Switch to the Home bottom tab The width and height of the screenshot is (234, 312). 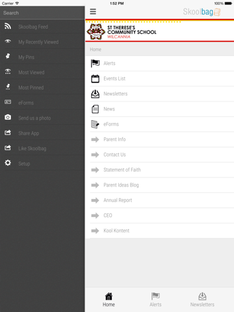click(109, 300)
